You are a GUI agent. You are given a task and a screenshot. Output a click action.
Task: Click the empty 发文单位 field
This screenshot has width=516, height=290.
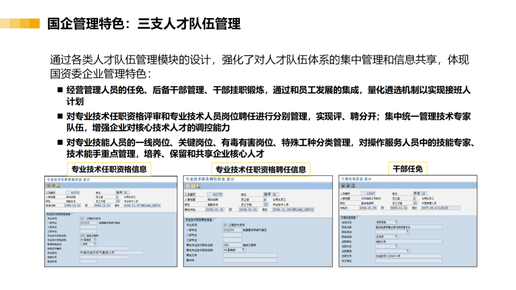click(408, 261)
